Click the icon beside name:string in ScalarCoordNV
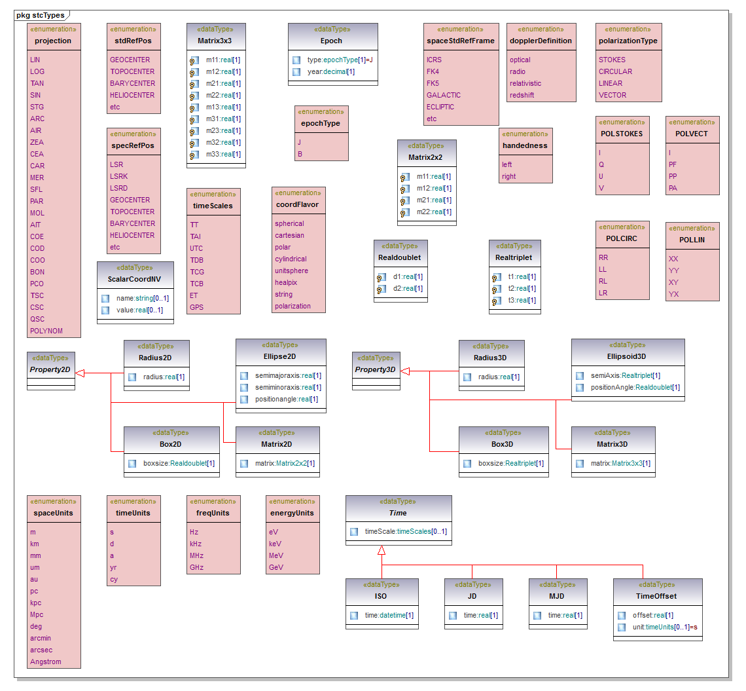 (105, 298)
